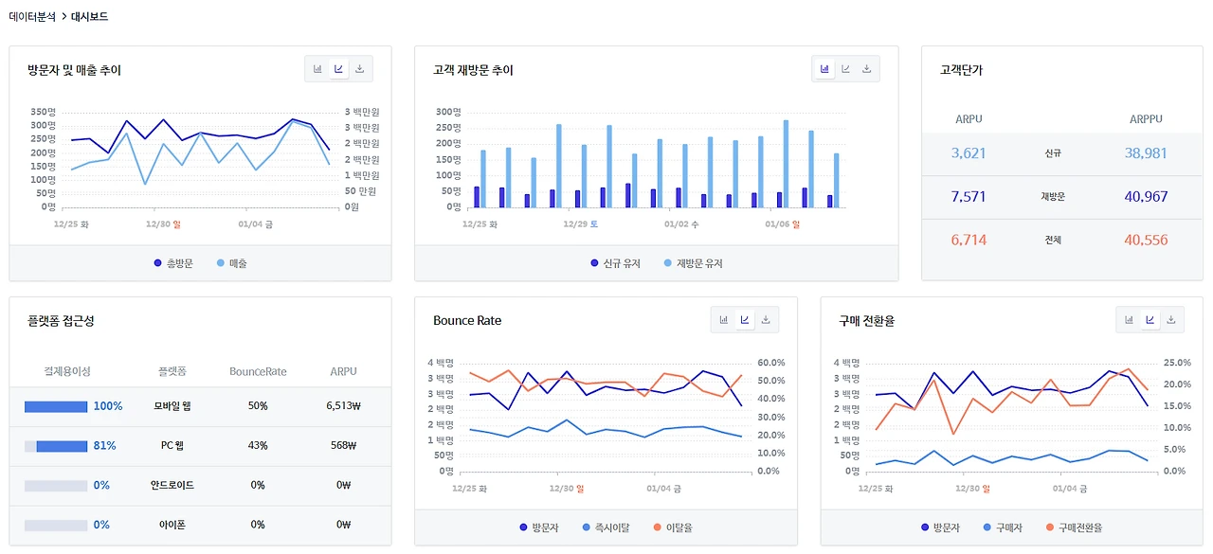Select line chart icon in 방문자 및 매출 추이
Image resolution: width=1213 pixels, height=554 pixels.
338,69
